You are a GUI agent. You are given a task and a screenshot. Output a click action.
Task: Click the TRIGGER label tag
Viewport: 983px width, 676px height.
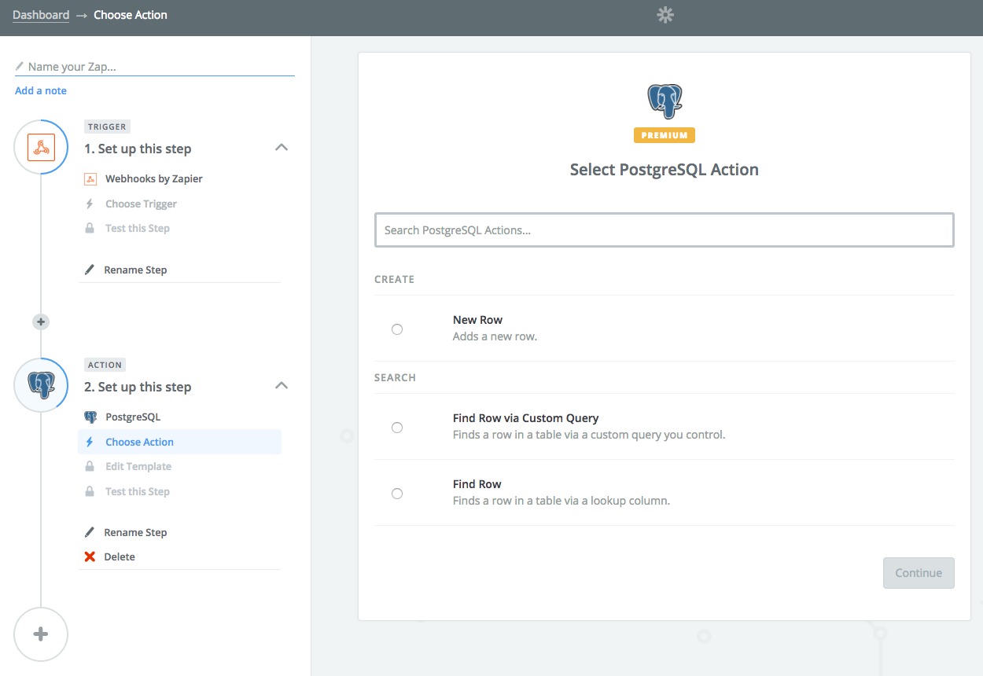[107, 127]
